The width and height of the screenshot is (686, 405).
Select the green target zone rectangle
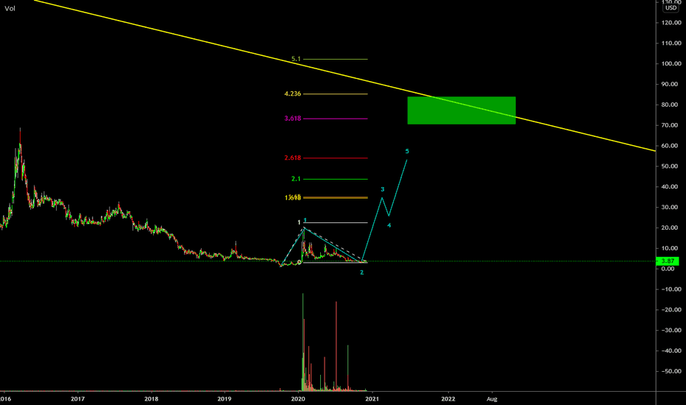462,110
